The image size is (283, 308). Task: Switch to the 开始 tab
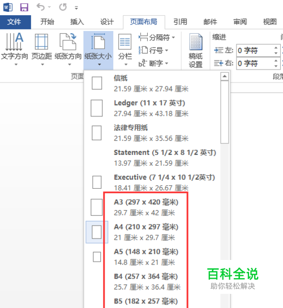pos(47,22)
